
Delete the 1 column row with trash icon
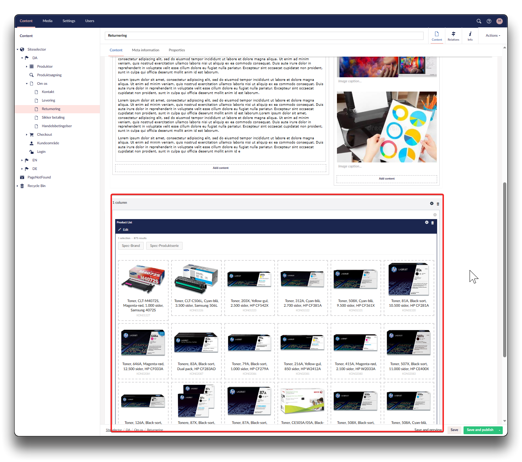pyautogui.click(x=438, y=204)
